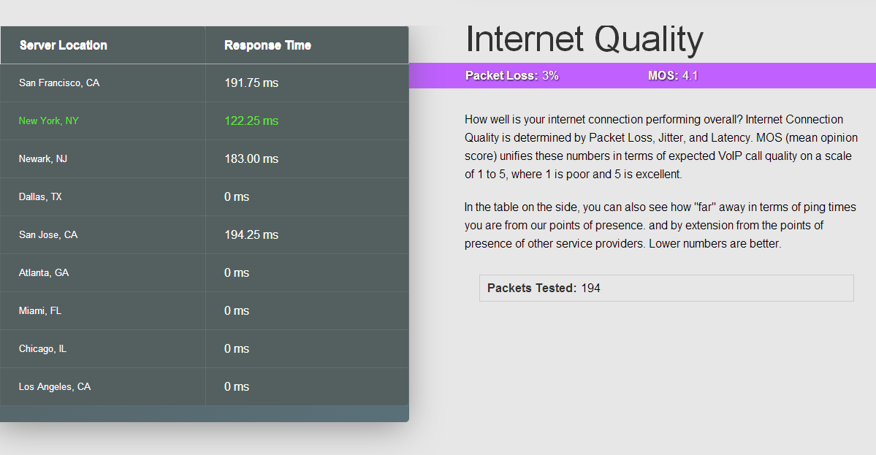This screenshot has width=876, height=455.
Task: Click the Packets Tested field
Action: click(x=666, y=288)
